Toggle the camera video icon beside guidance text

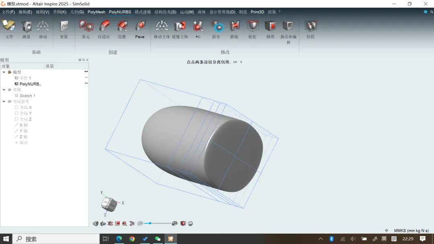235,62
